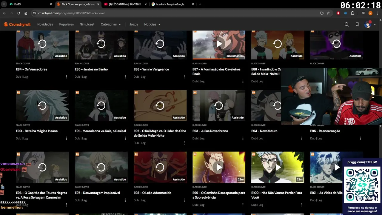The width and height of the screenshot is (382, 215).
Task: Open more options for E90
Action: tap(66, 139)
